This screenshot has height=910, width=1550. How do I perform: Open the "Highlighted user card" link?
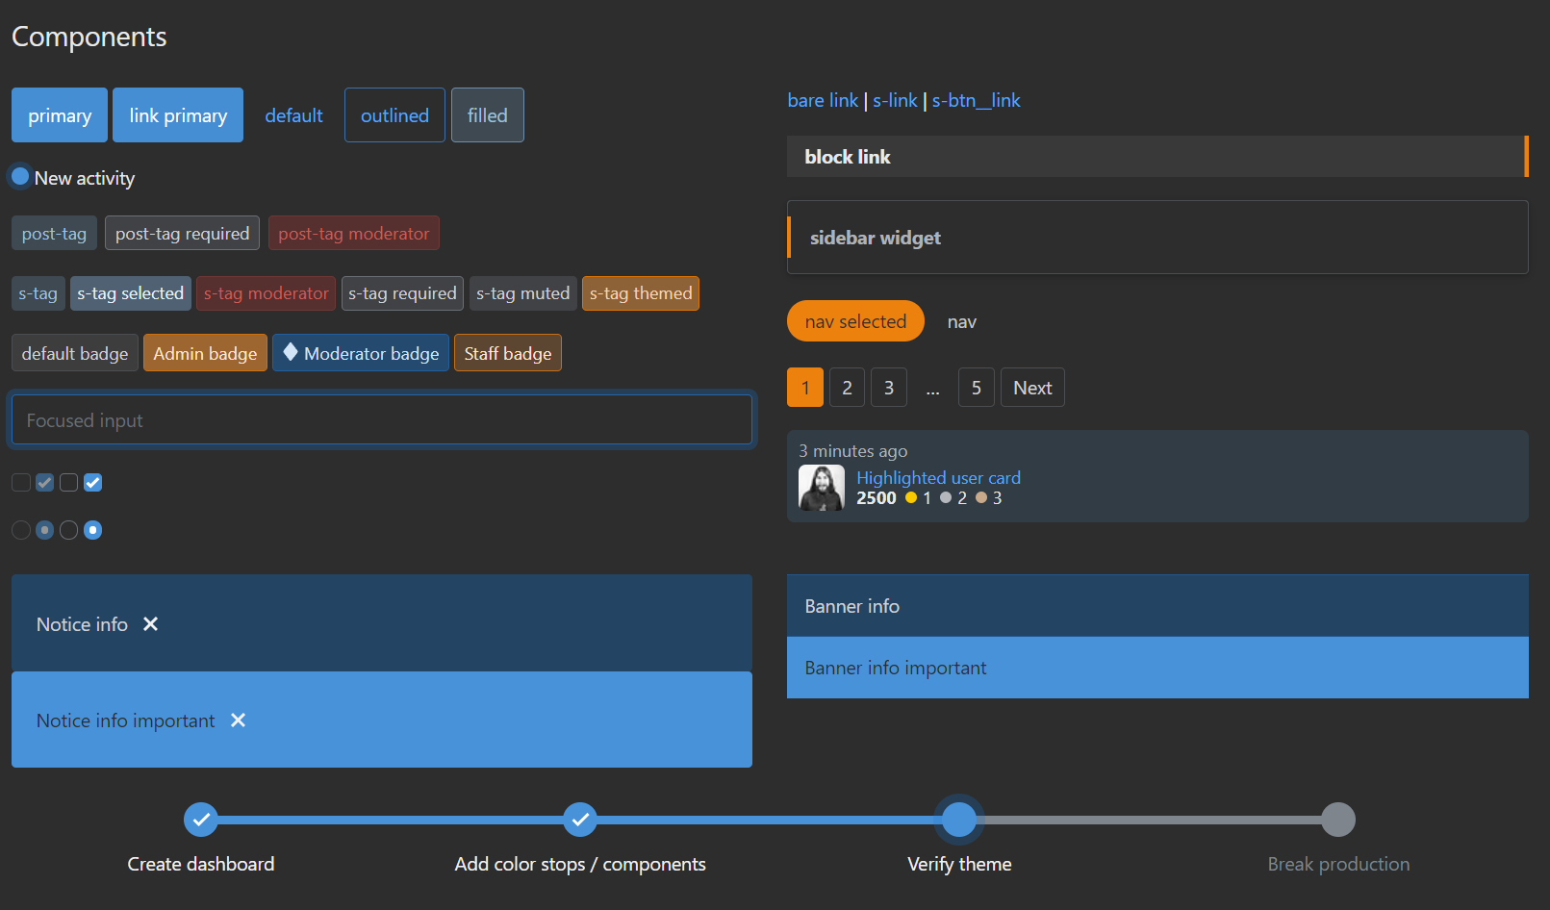coord(938,477)
